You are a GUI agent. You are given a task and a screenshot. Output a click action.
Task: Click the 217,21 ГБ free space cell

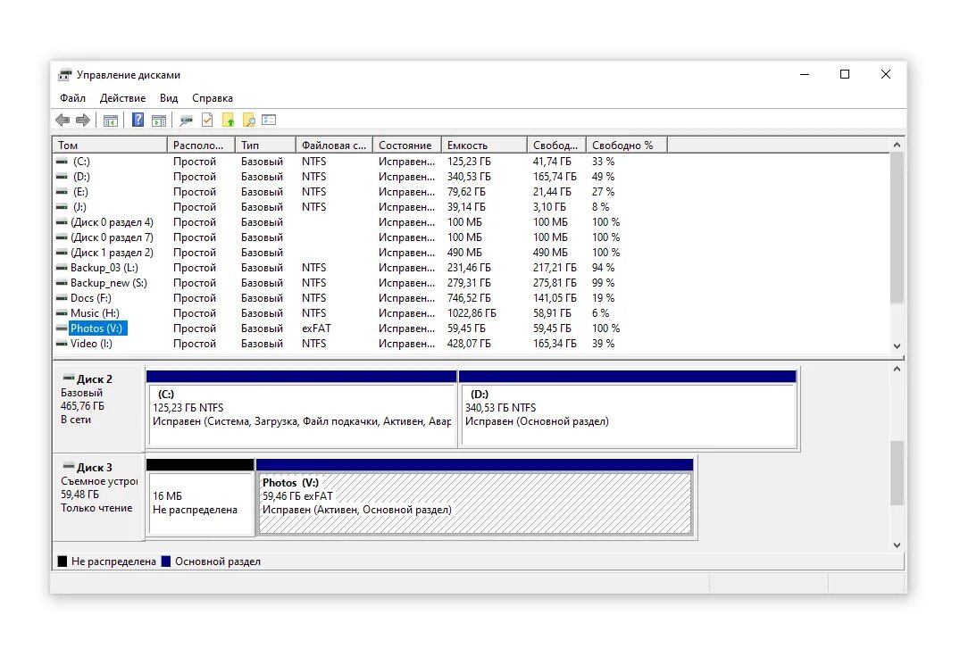[x=555, y=268]
